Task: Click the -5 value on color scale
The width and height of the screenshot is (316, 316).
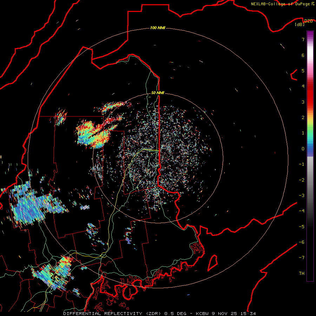Action: click(302, 227)
